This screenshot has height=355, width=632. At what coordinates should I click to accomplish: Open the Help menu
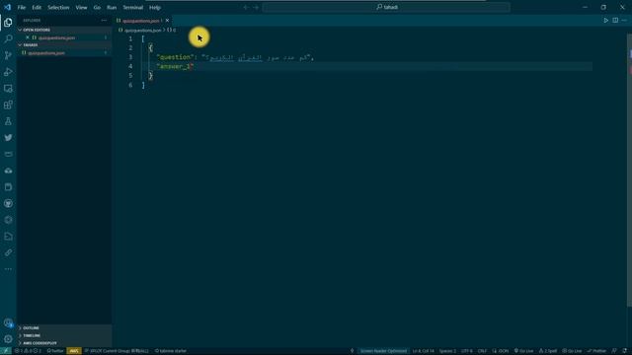click(155, 7)
